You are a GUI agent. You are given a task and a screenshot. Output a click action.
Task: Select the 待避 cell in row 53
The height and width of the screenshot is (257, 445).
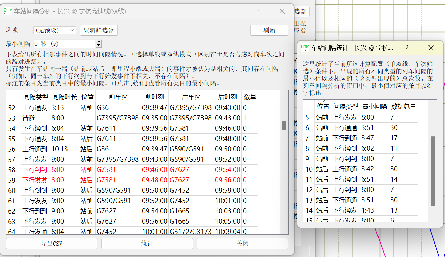pos(36,118)
